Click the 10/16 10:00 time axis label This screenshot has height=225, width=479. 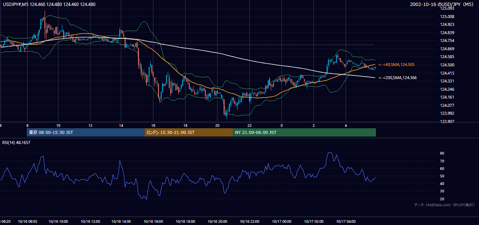[58, 222]
